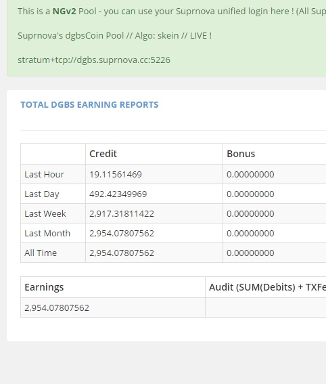Image resolution: width=326 pixels, height=384 pixels.
Task: Click the All Time credit value
Action: click(x=122, y=253)
